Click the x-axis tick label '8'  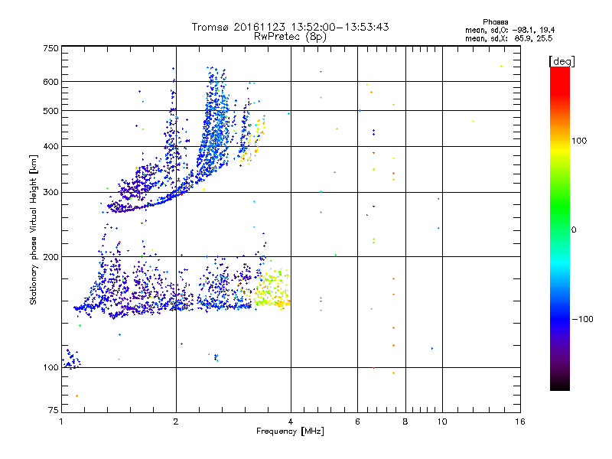[x=405, y=422]
